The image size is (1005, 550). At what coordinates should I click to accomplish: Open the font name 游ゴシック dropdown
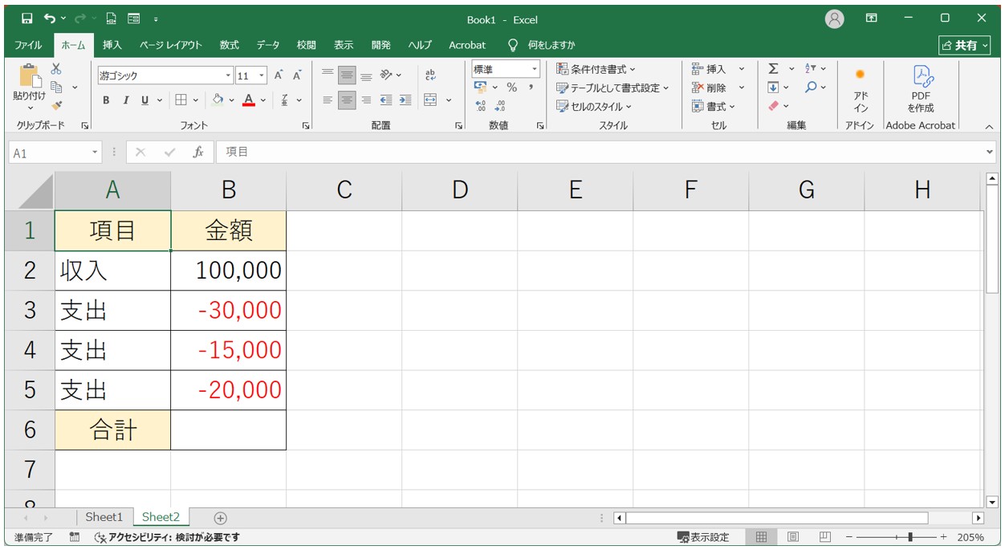tap(229, 75)
